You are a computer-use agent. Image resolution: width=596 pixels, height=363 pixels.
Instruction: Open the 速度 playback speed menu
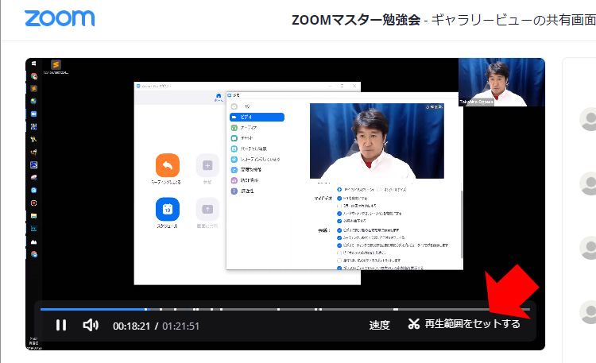pyautogui.click(x=380, y=325)
